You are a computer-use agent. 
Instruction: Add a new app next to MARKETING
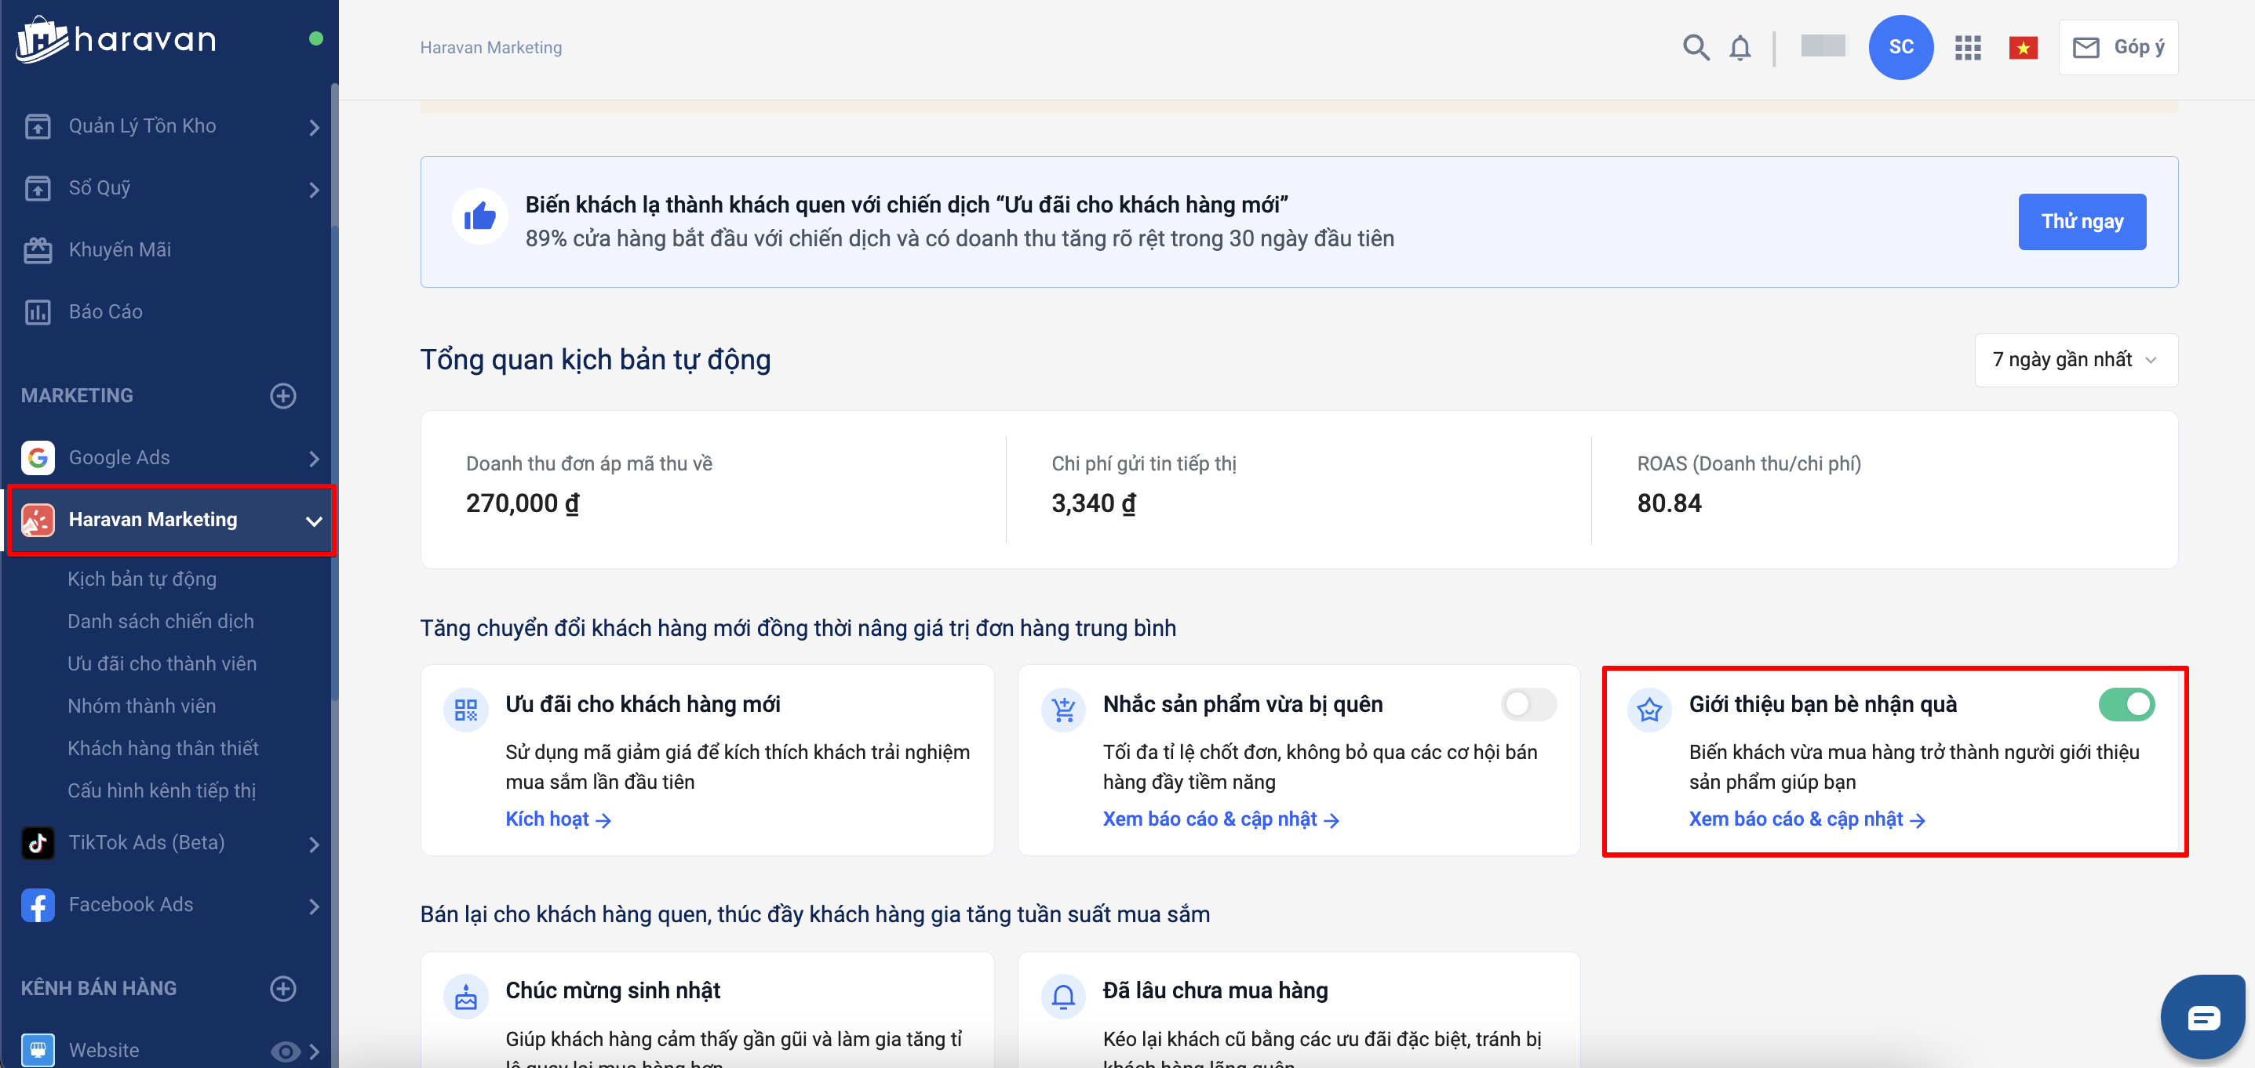[x=282, y=395]
